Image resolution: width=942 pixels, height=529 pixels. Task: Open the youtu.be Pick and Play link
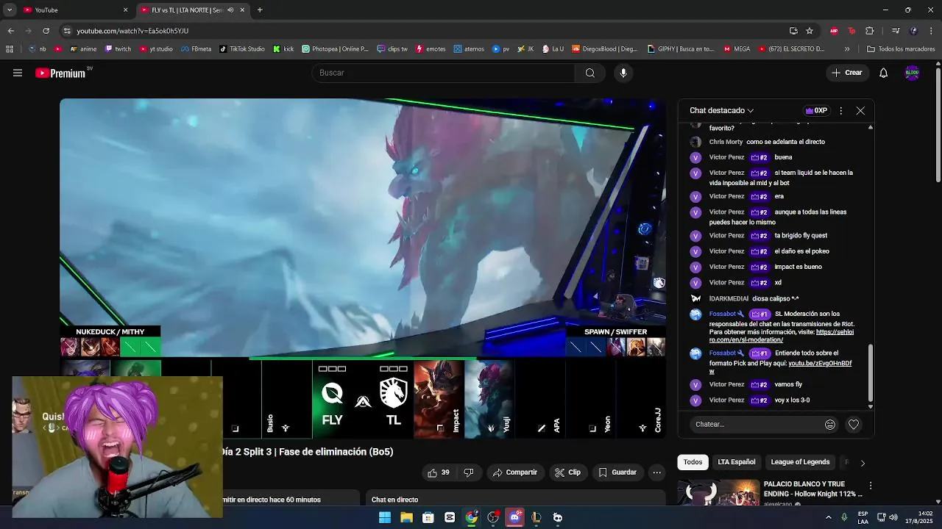tap(781, 367)
